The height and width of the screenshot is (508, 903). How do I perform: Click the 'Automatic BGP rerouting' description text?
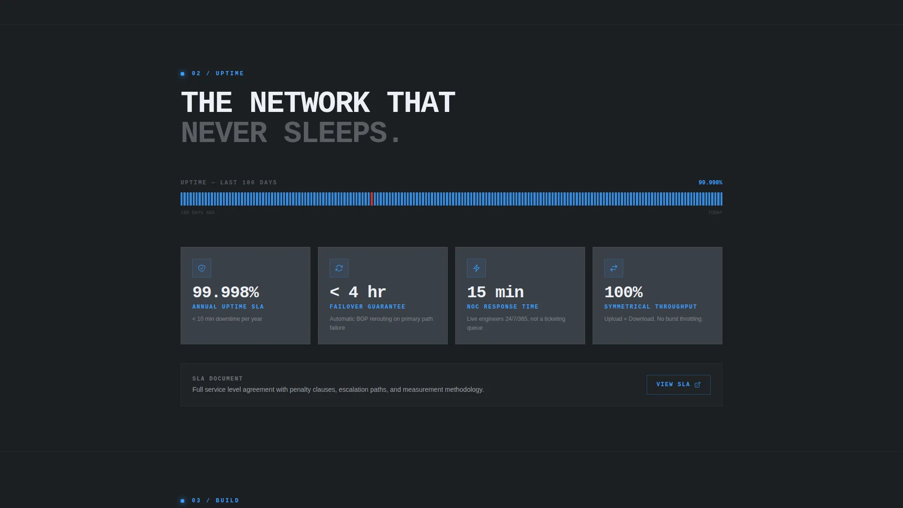click(381, 323)
